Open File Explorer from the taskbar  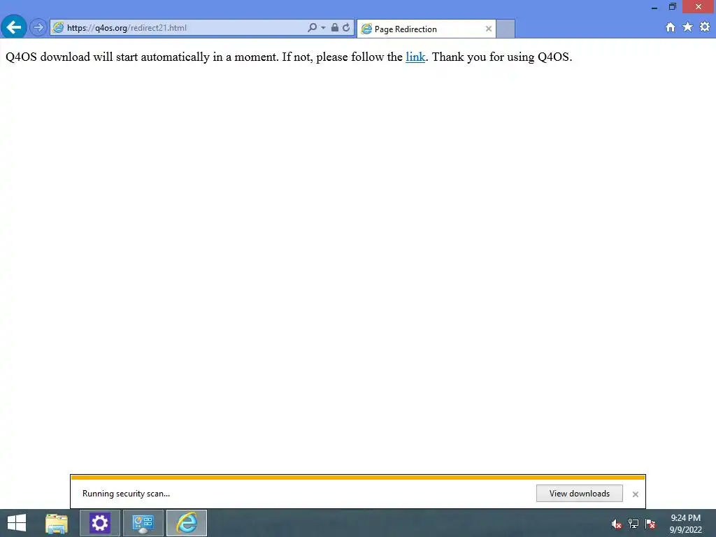click(x=57, y=523)
